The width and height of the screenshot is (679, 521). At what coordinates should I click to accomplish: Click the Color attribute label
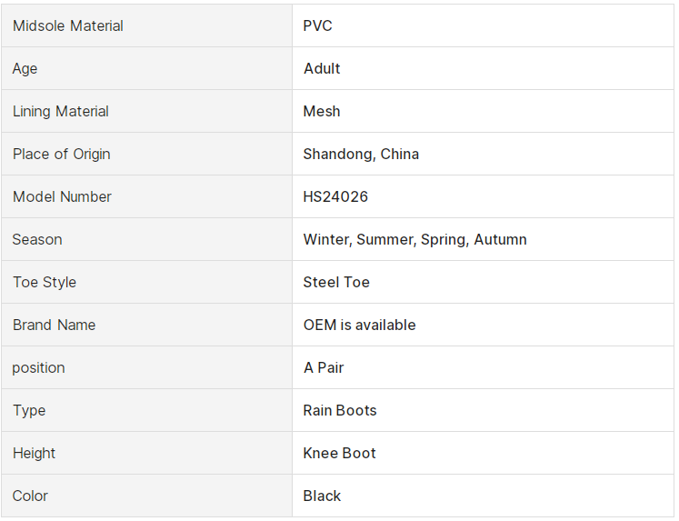pyautogui.click(x=30, y=496)
